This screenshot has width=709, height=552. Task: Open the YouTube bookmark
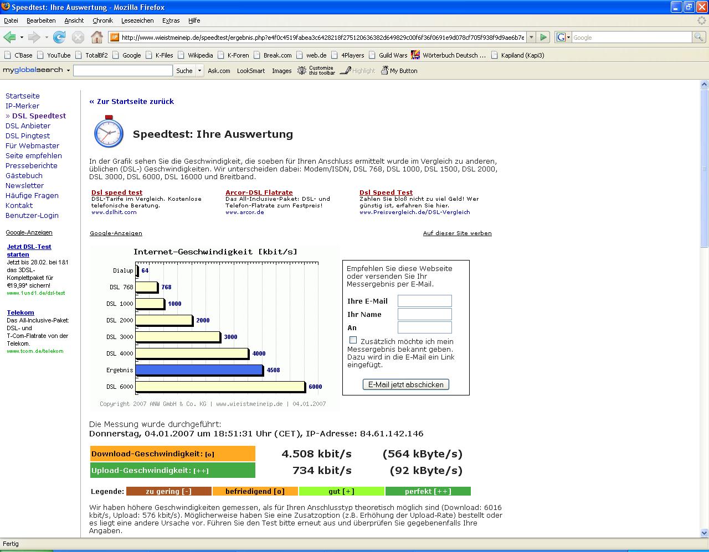[53, 55]
